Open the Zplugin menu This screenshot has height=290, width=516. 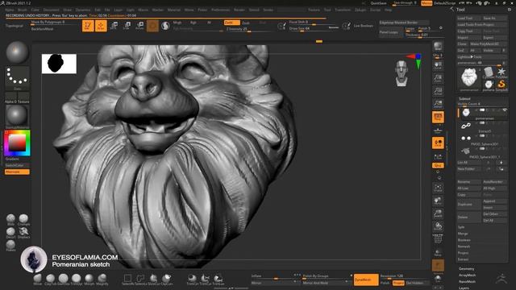click(360, 10)
